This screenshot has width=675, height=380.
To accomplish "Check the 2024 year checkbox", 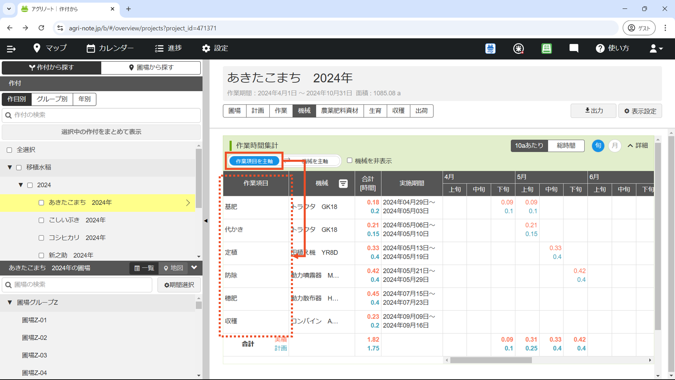I will click(x=30, y=185).
